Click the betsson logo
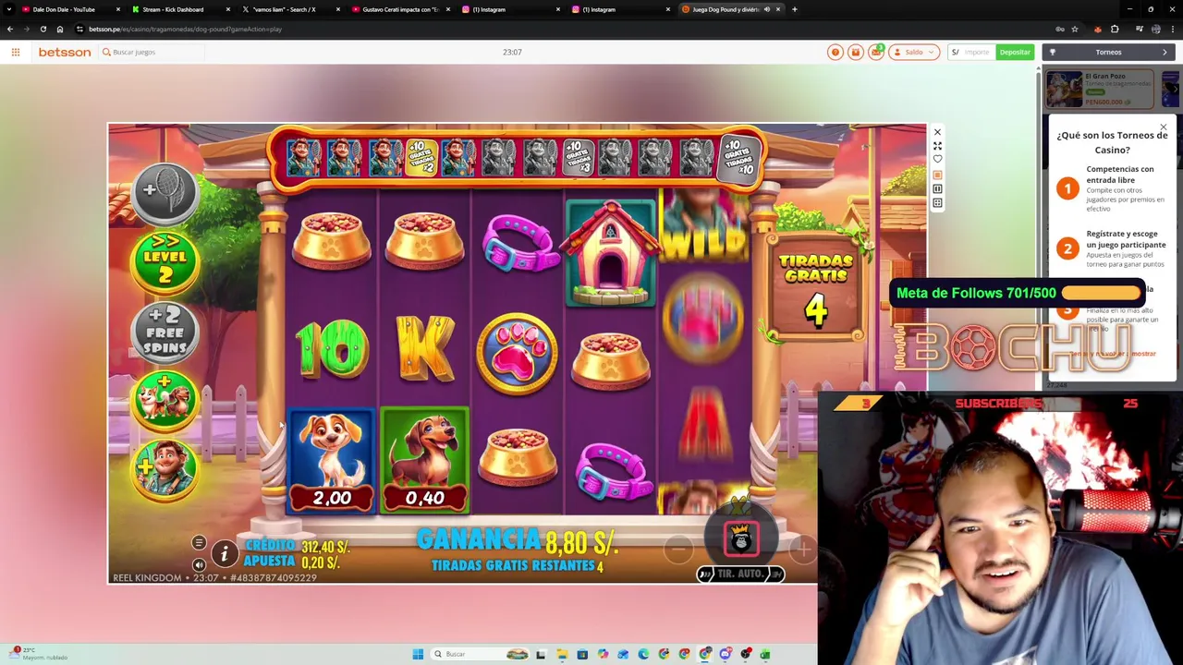Screen dimensions: 1183x665 65,52
